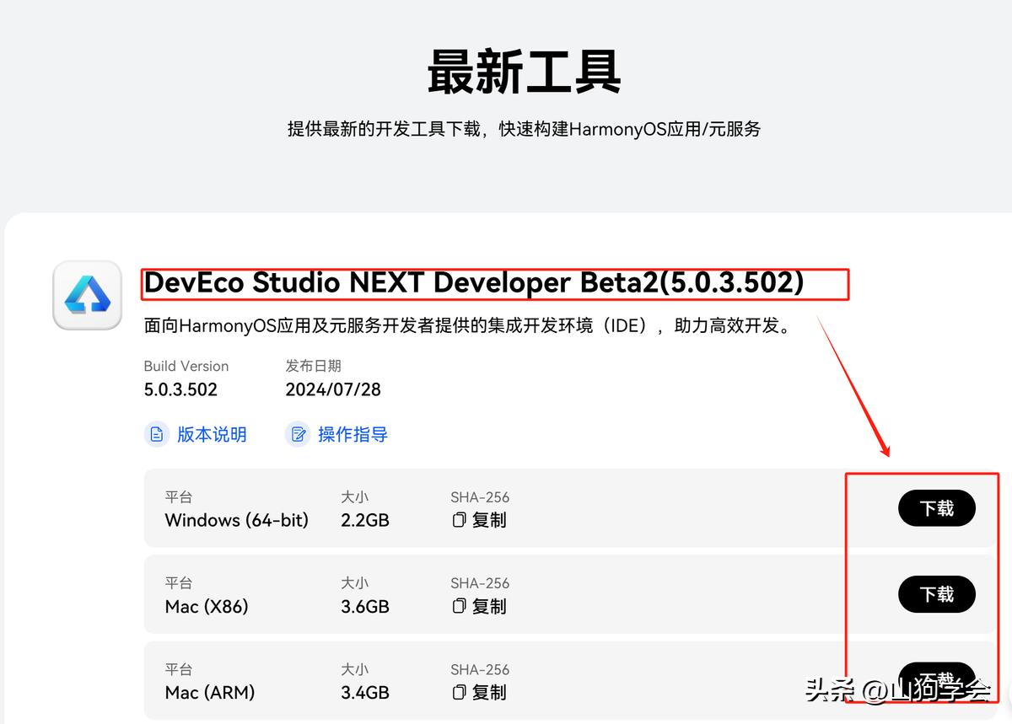Screen dimensions: 1012x724
Task: Click the Build Version label
Action: point(186,366)
